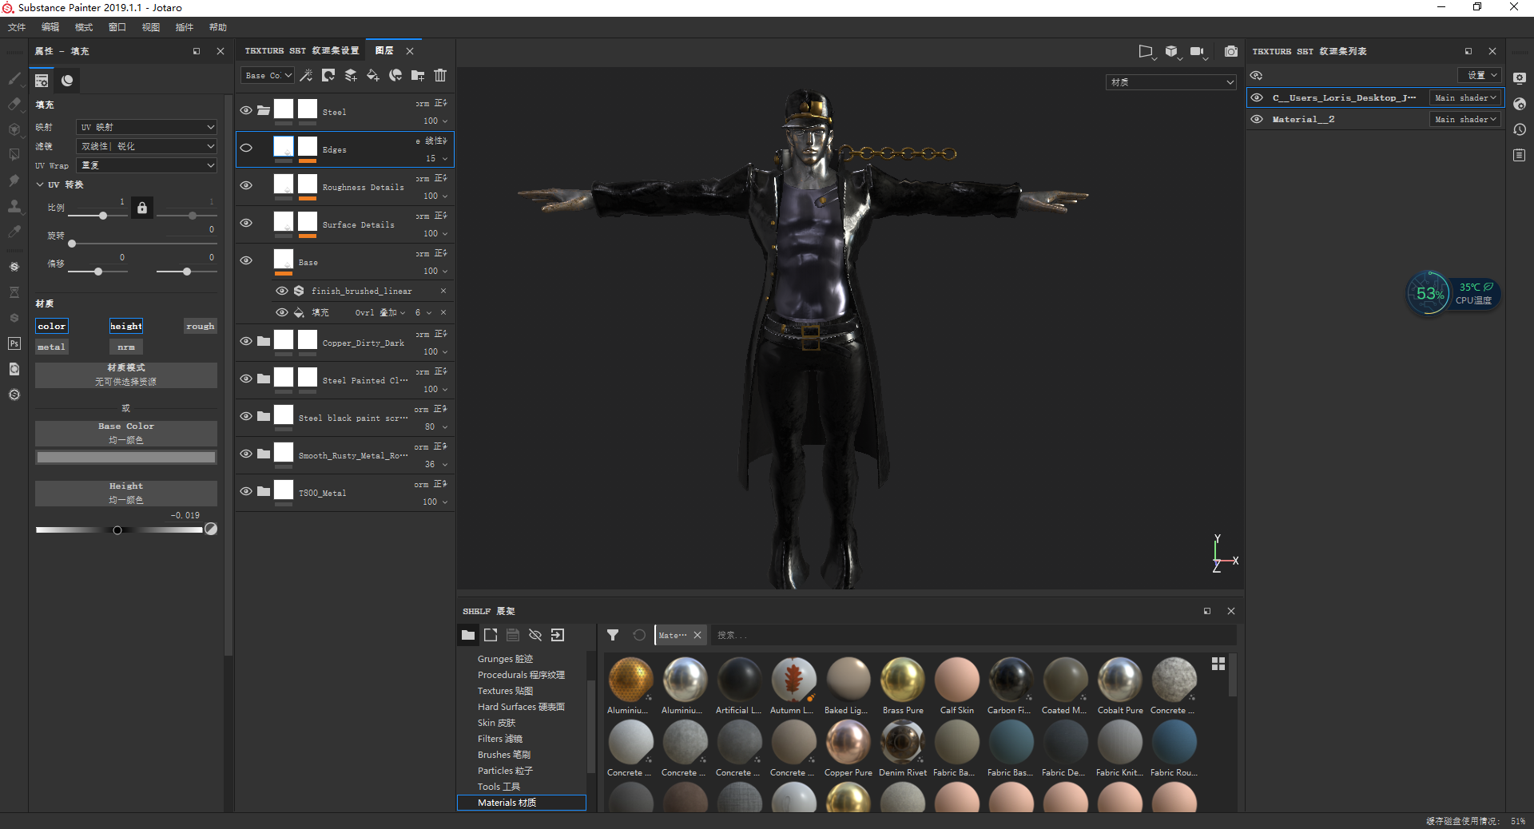1534x829 pixels.
Task: Open the History panel from right sidebar
Action: click(1520, 129)
